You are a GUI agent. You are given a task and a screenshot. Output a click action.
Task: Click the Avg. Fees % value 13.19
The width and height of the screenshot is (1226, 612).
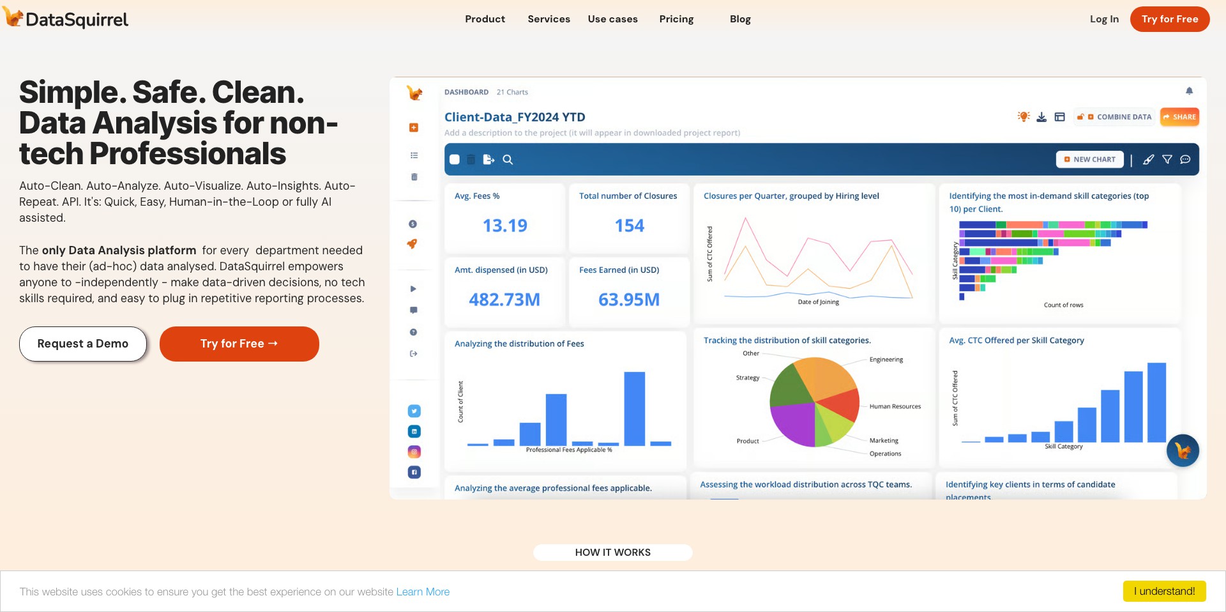click(504, 226)
